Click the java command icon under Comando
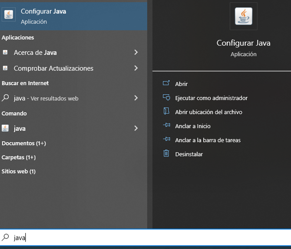 pyautogui.click(x=5, y=128)
